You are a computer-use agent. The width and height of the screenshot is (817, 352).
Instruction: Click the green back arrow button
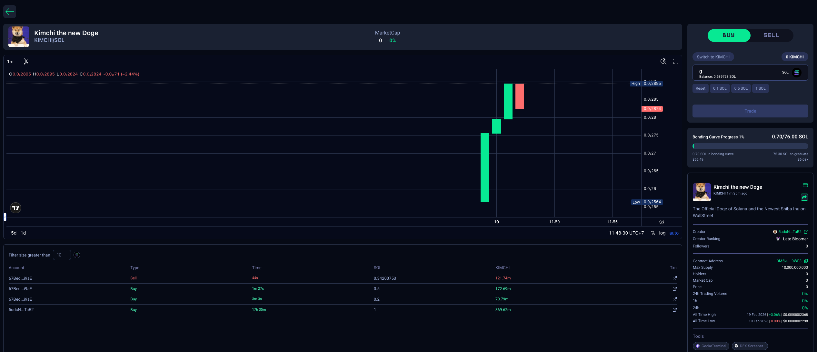click(10, 12)
